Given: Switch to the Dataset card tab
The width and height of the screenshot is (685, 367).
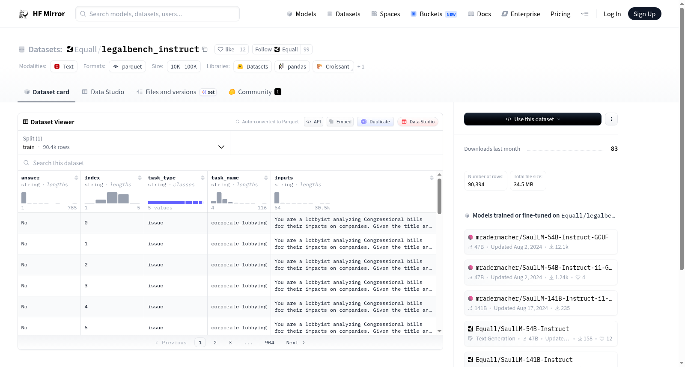Looking at the screenshot, I should click(47, 92).
